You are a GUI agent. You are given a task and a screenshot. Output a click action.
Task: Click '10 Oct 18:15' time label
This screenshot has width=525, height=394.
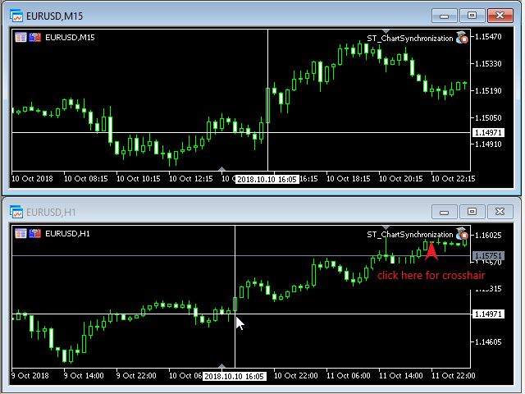coord(349,179)
